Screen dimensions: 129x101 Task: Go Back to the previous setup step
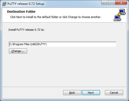pyautogui.click(x=72, y=93)
